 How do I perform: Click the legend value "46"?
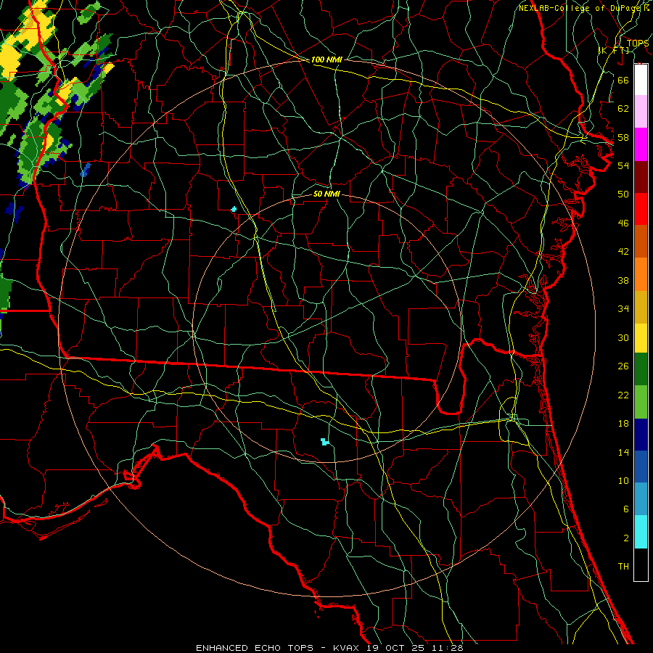[623, 223]
